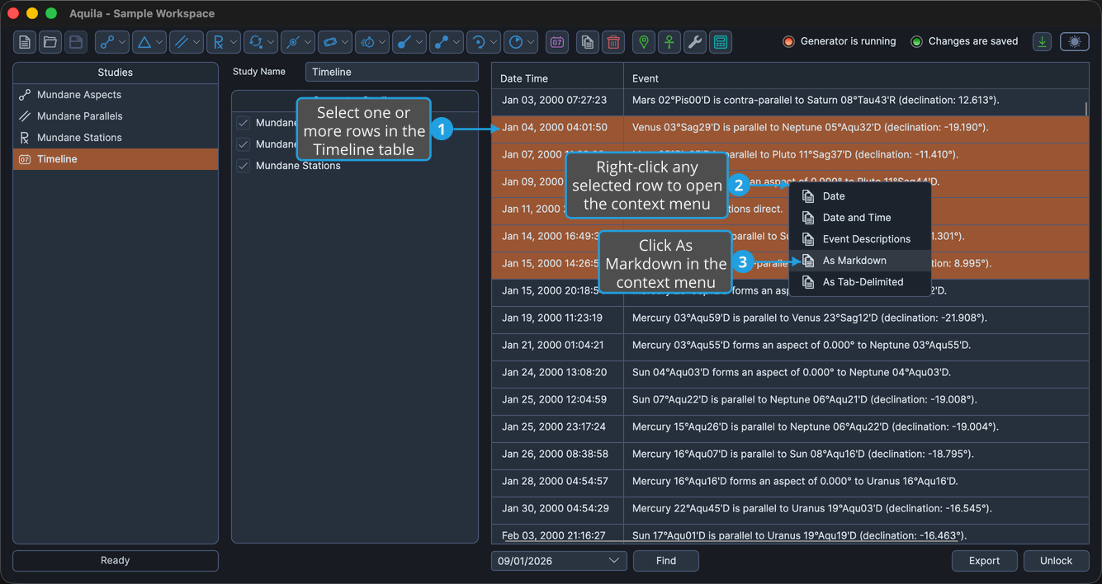Click the Study Name input field
1102x584 pixels.
(392, 72)
